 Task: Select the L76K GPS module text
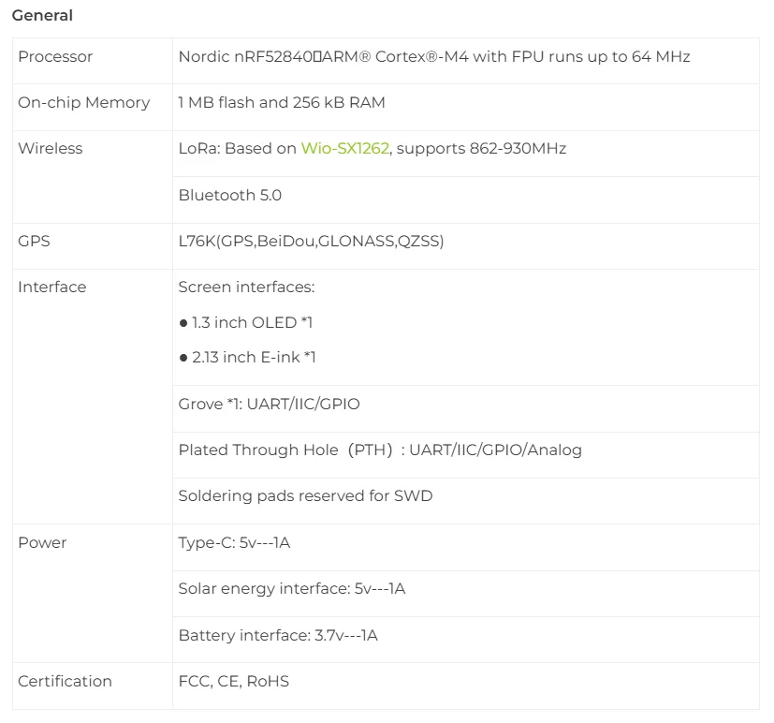[311, 242]
